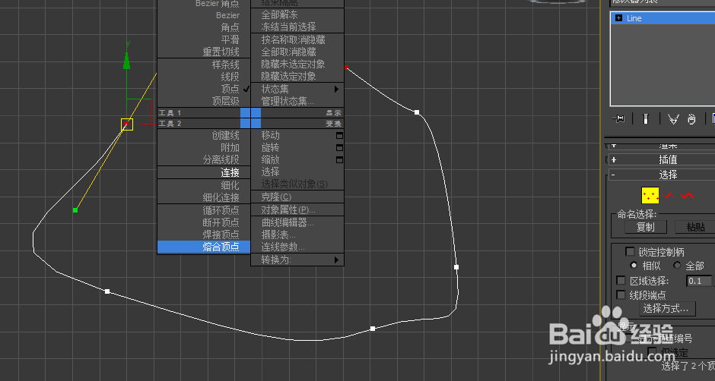Enable the 锁定控制柄 checkbox
The width and height of the screenshot is (715, 381).
(x=630, y=252)
